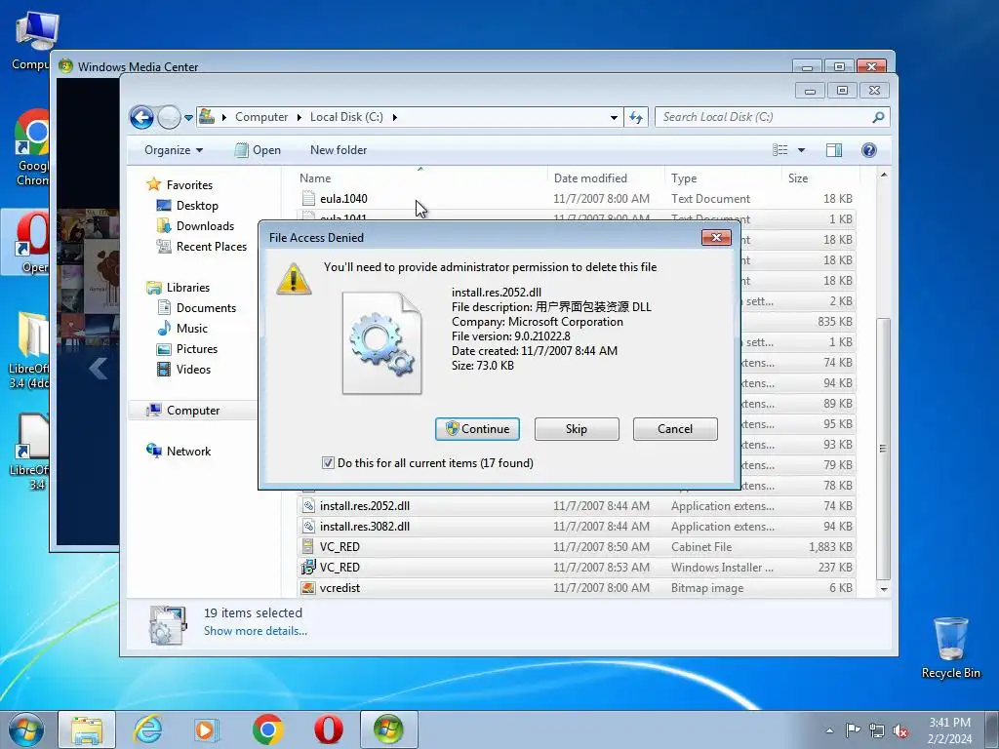The image size is (999, 749).
Task: Switch to Windows Media Center taskbar button
Action: point(389,729)
